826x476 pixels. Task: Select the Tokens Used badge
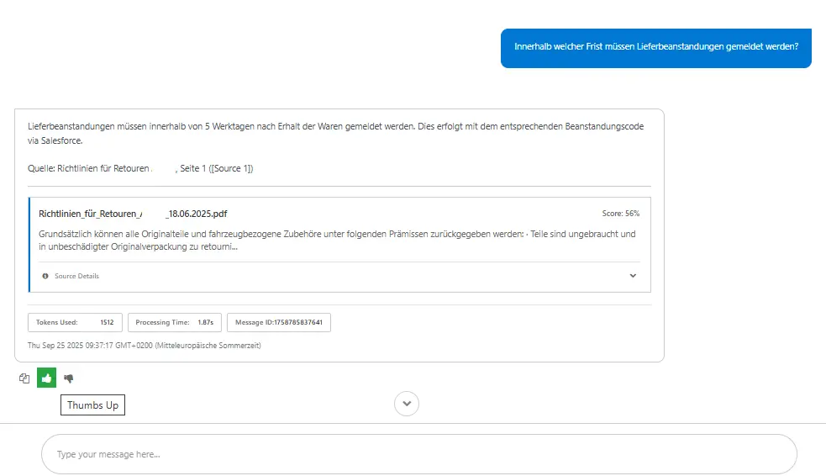tap(75, 322)
